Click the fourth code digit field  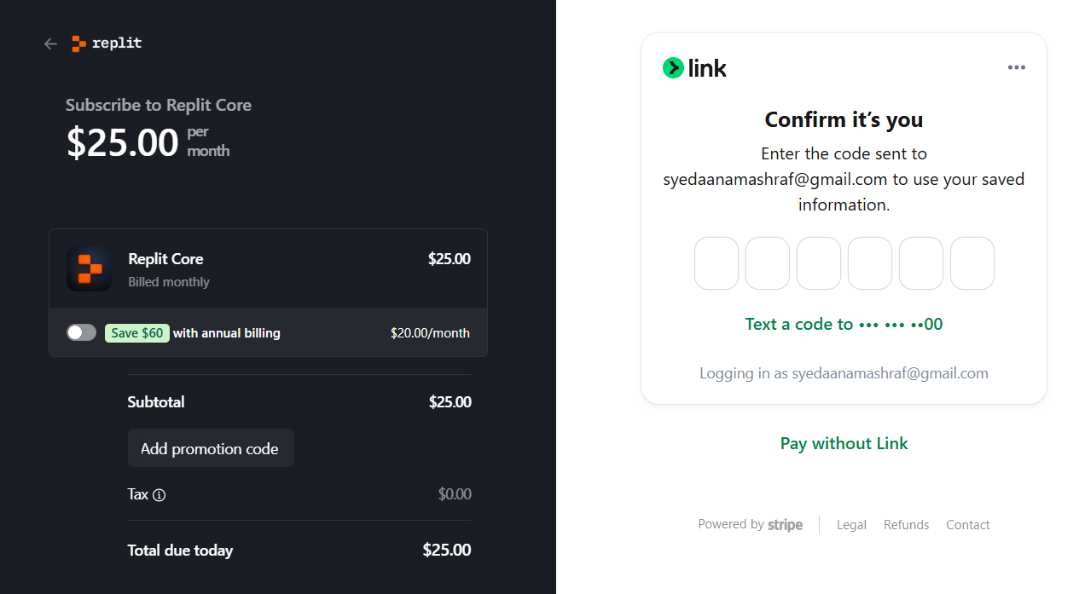[870, 263]
